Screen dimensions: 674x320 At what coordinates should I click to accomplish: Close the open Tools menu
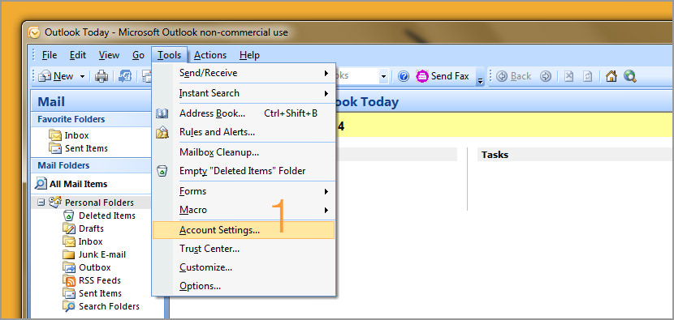[x=170, y=55]
